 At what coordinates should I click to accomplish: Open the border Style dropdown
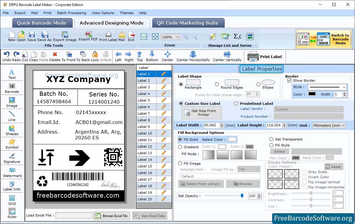(x=344, y=87)
